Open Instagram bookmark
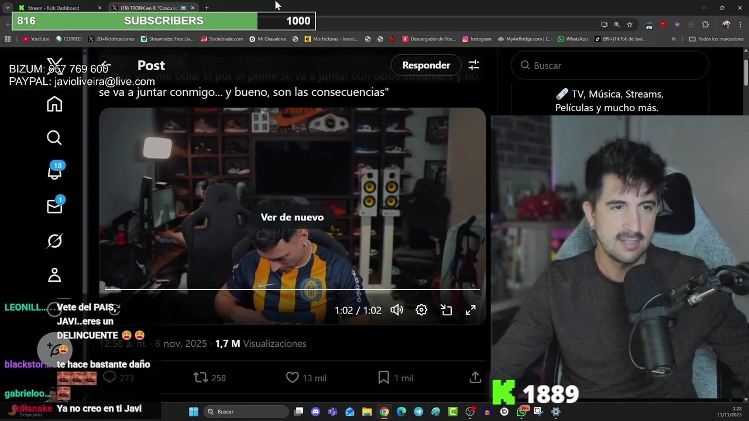Viewport: 749px width, 421px height. click(x=477, y=39)
